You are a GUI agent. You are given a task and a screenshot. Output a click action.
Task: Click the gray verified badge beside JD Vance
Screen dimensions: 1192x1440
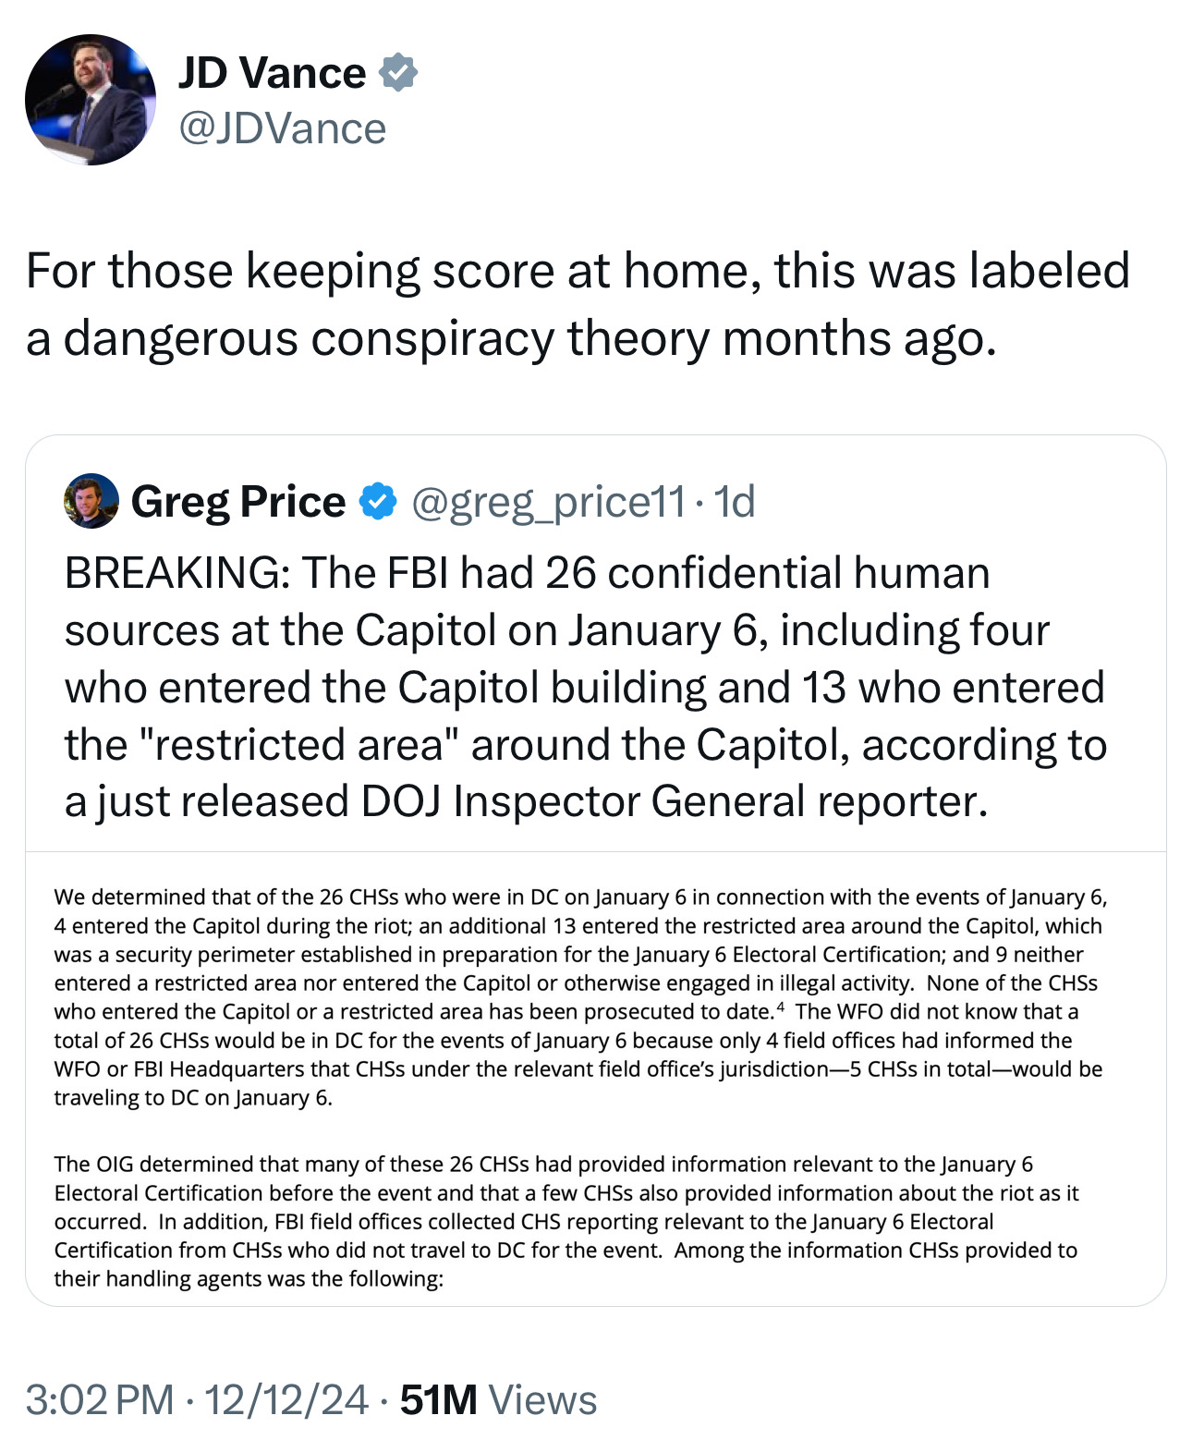click(399, 72)
